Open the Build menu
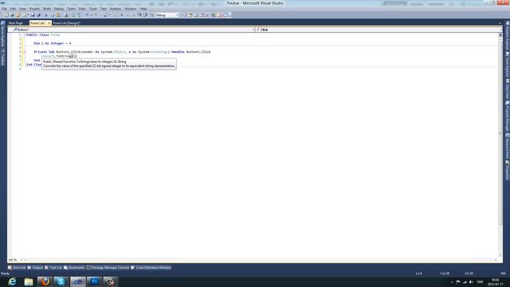This screenshot has width=510, height=287. click(47, 9)
